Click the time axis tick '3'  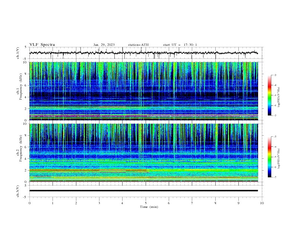click(x=99, y=203)
